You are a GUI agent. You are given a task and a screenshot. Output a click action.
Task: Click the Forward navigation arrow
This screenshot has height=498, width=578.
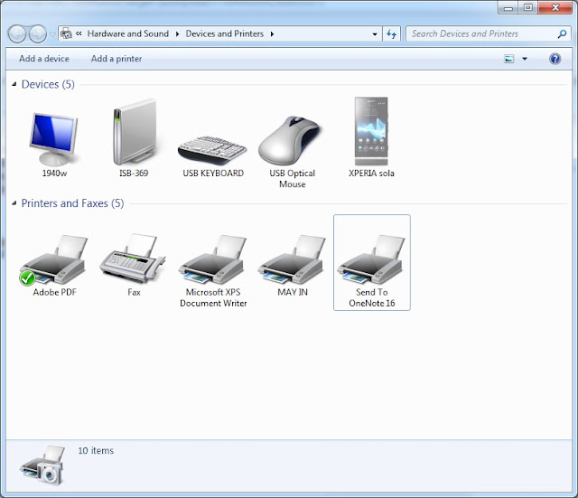click(38, 34)
